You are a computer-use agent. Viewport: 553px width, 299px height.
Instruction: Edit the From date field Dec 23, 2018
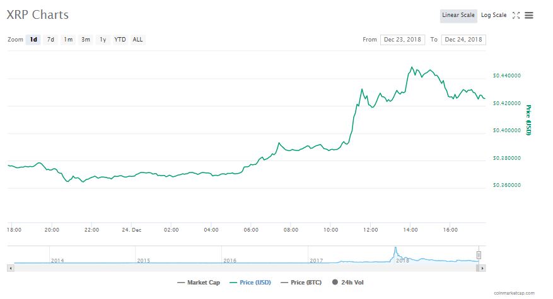(402, 40)
